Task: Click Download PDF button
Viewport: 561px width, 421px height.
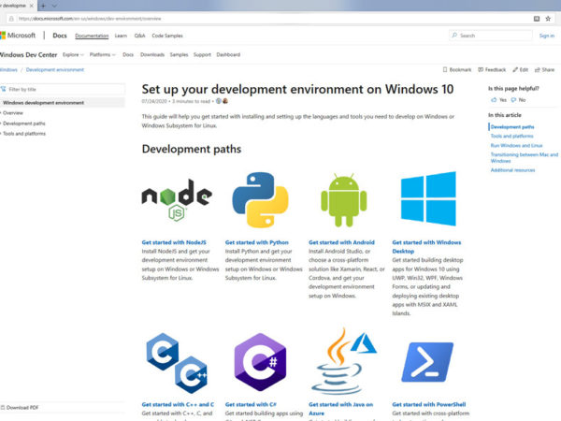Action: tap(21, 408)
